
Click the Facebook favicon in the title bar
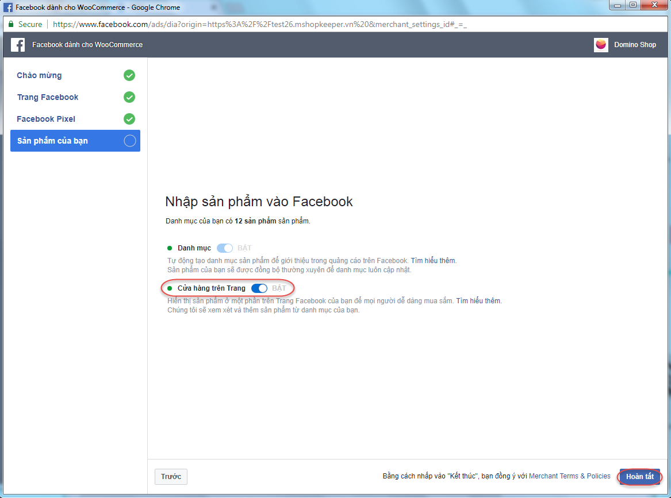(x=8, y=7)
